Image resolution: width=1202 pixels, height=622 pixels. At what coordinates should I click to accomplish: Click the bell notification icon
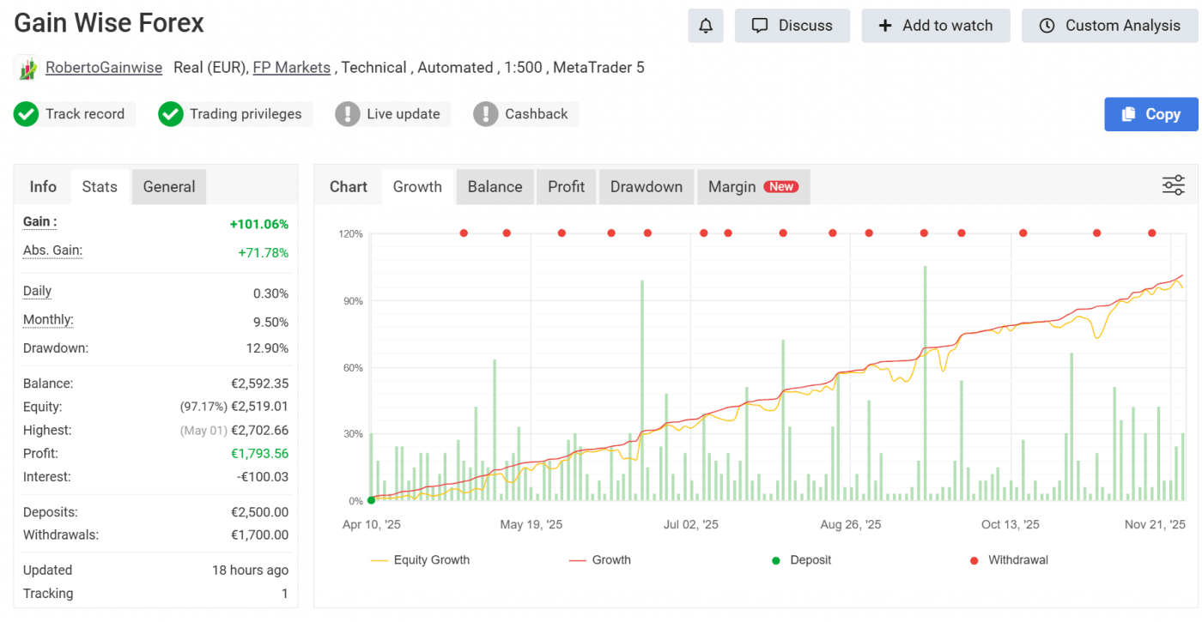705,26
